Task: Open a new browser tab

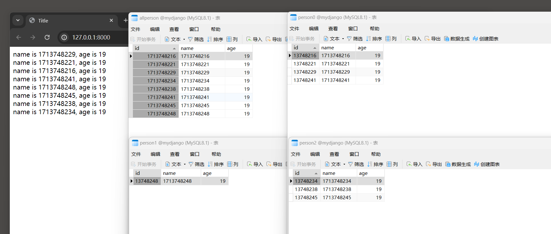Action: [125, 20]
